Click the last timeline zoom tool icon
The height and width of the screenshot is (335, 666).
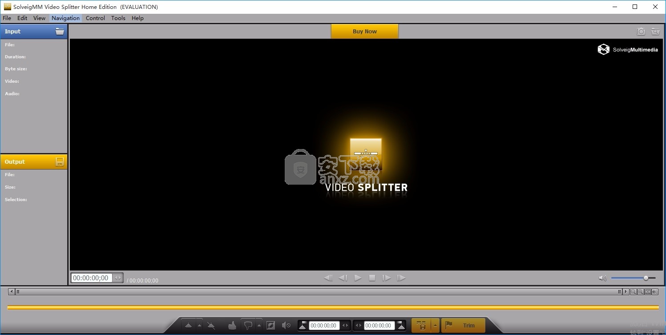[655, 292]
